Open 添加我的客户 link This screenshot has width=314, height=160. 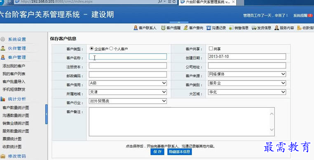[x=14, y=66]
